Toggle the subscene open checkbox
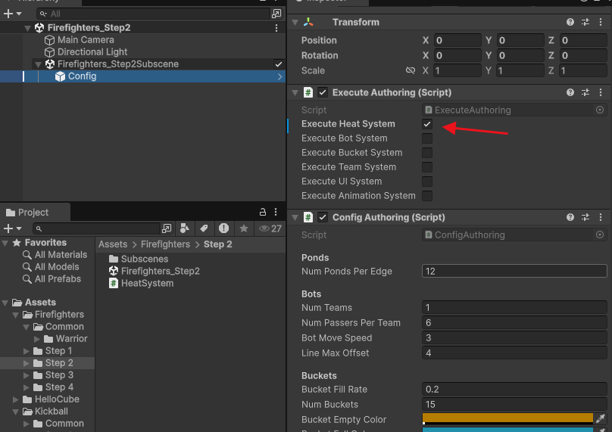Screen dimensions: 612x432 click(x=278, y=64)
